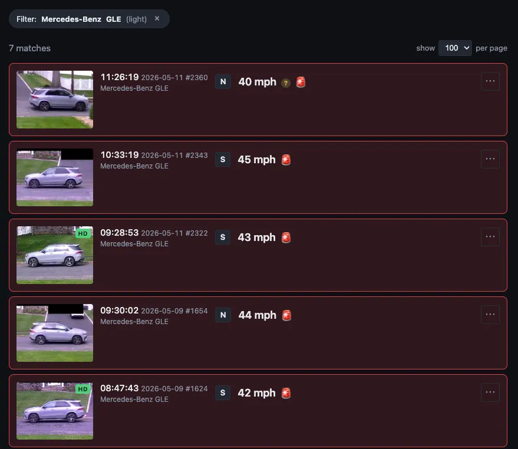Open the 100 per page dropdown

pyautogui.click(x=455, y=48)
